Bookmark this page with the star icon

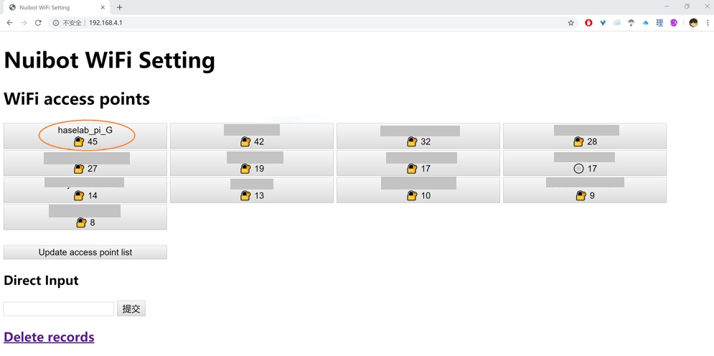(571, 23)
